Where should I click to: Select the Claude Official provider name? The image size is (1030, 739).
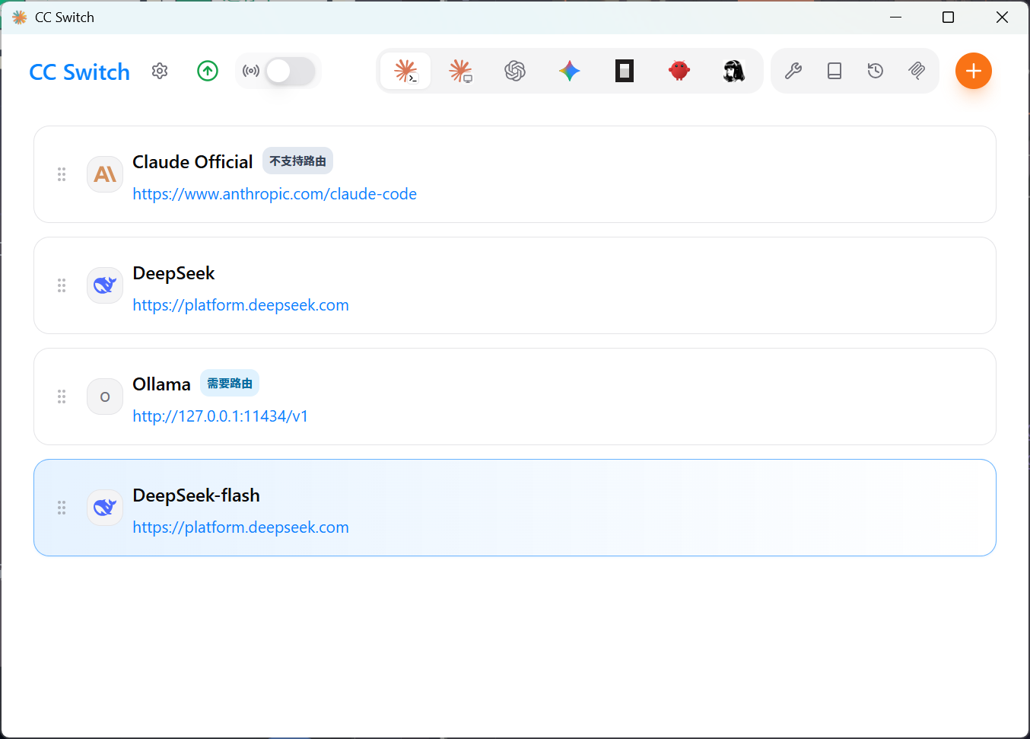192,162
